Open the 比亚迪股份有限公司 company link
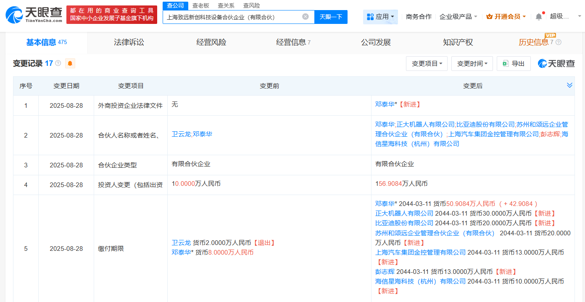585x302 pixels. pyautogui.click(x=405, y=223)
